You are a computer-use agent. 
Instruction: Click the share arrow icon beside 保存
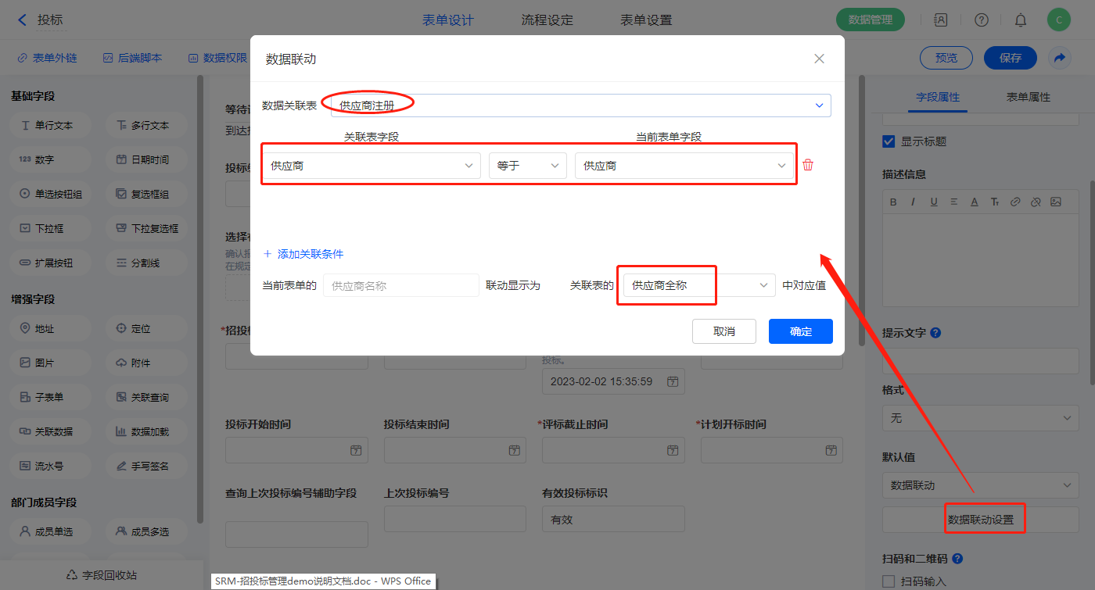1059,58
